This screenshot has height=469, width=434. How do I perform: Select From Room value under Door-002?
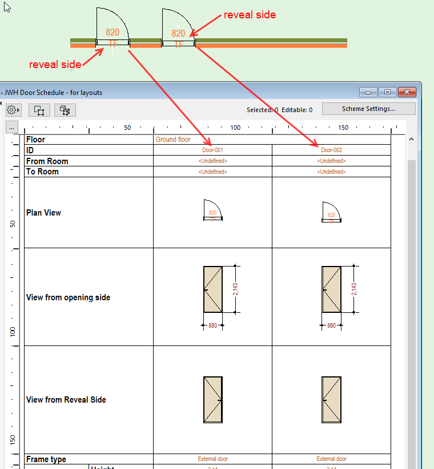tap(332, 161)
